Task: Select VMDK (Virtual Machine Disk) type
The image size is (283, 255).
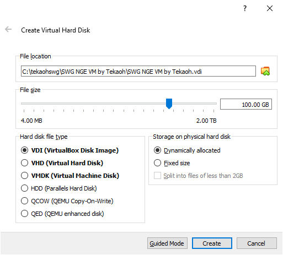Action: [x=70, y=176]
